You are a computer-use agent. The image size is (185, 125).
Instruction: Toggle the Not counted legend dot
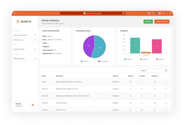pyautogui.click(x=99, y=61)
